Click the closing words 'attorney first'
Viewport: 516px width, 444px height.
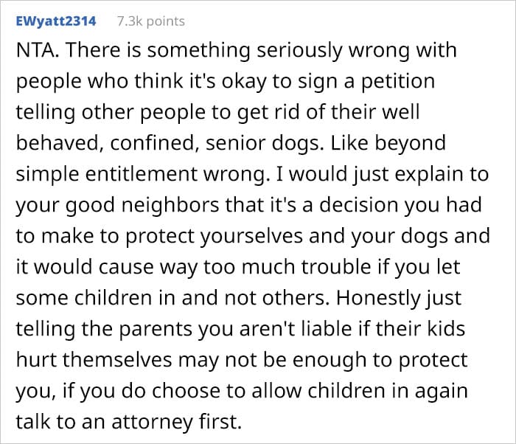coord(176,423)
